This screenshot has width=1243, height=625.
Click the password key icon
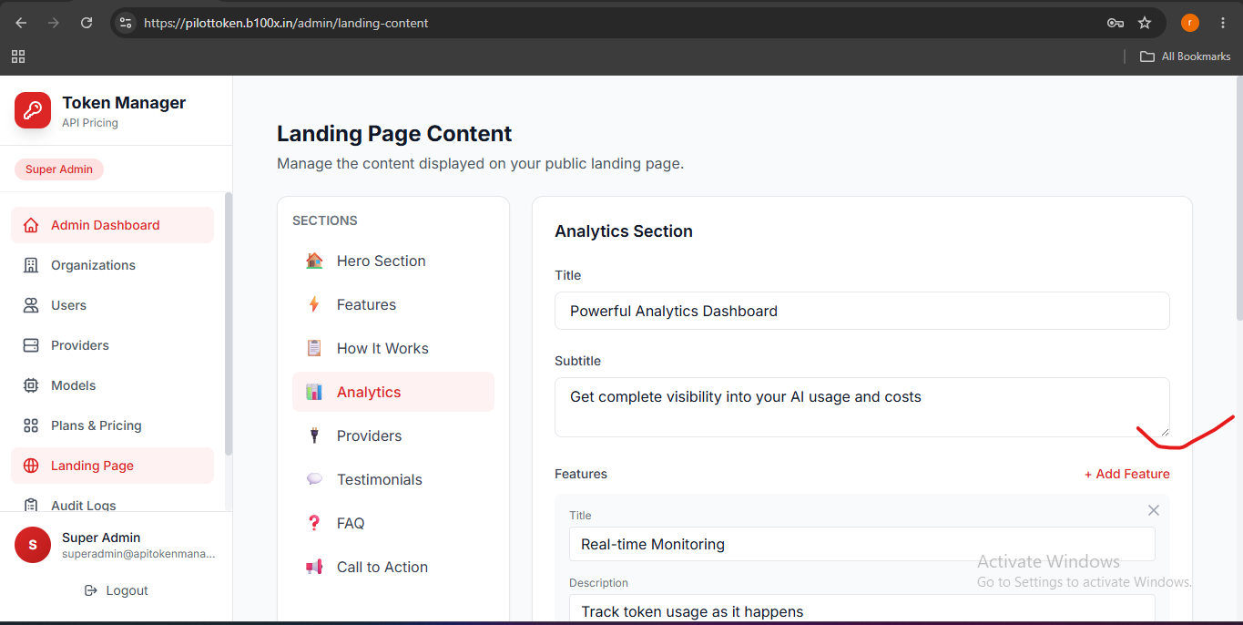pos(1115,23)
